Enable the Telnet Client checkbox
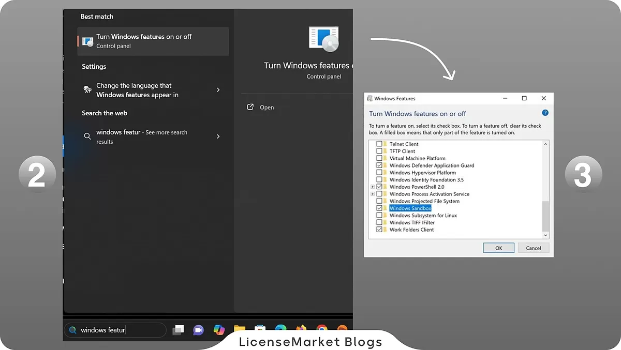Screen dimensions: 621x350 379,144
